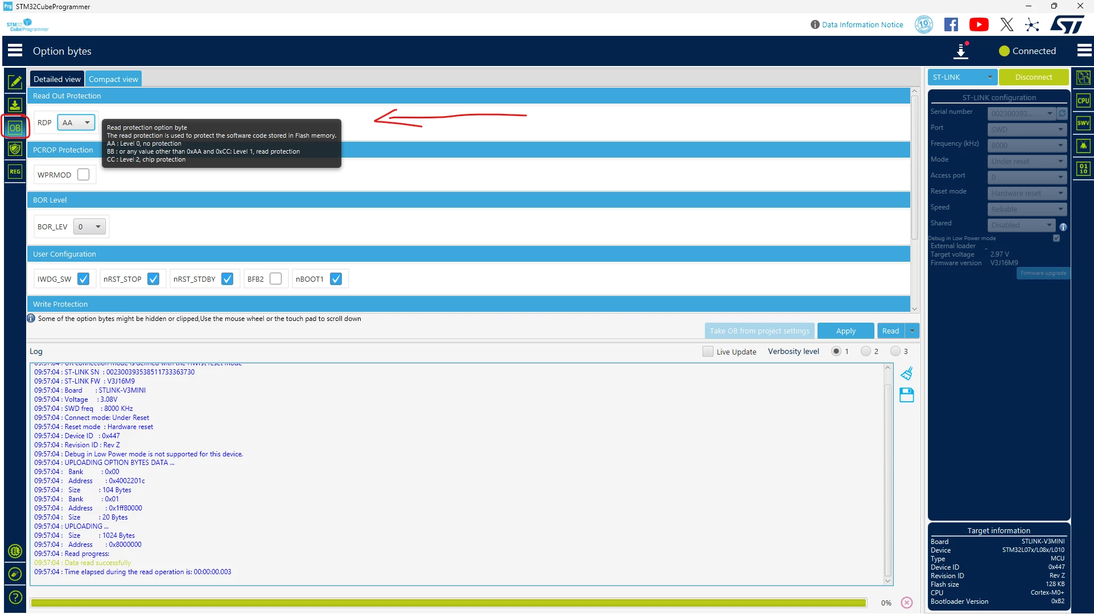Click the ST logo

click(x=1067, y=24)
